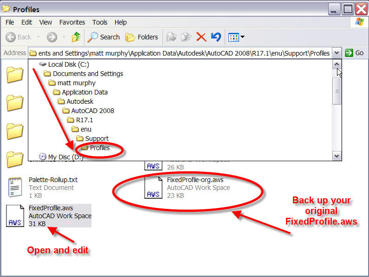Toggle the Folders pane button
The image size is (369, 277).
pos(142,37)
